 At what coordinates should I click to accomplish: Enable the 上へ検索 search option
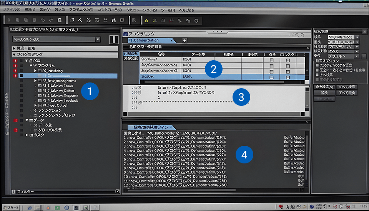(317, 75)
